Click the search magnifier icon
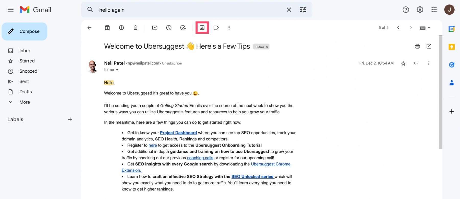Image resolution: width=460 pixels, height=199 pixels. coord(90,10)
